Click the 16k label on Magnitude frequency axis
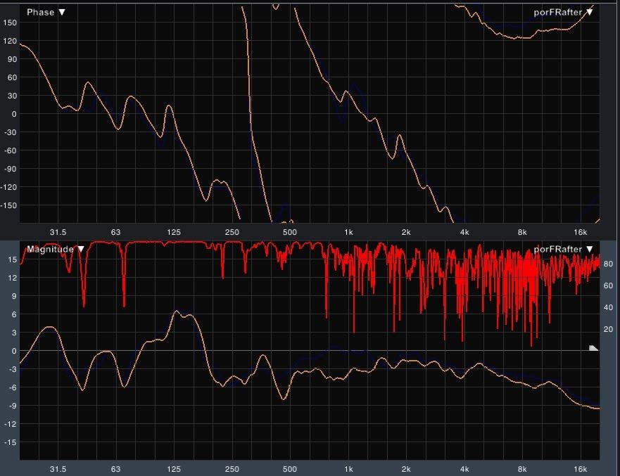Viewport: 620px width, 476px height. pyautogui.click(x=580, y=468)
